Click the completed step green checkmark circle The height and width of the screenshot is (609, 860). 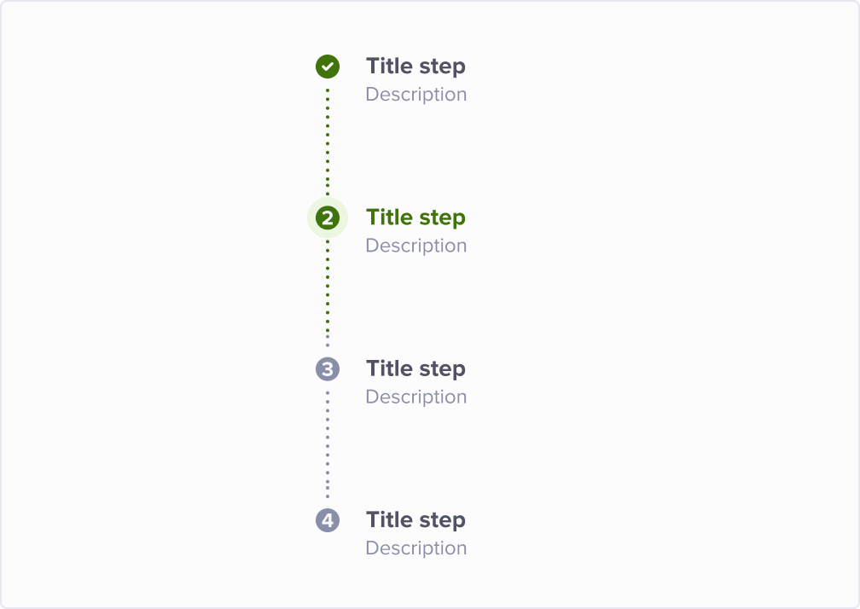[x=328, y=67]
